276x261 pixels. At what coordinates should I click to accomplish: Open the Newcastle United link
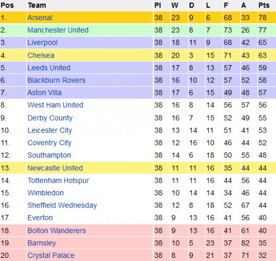click(55, 168)
